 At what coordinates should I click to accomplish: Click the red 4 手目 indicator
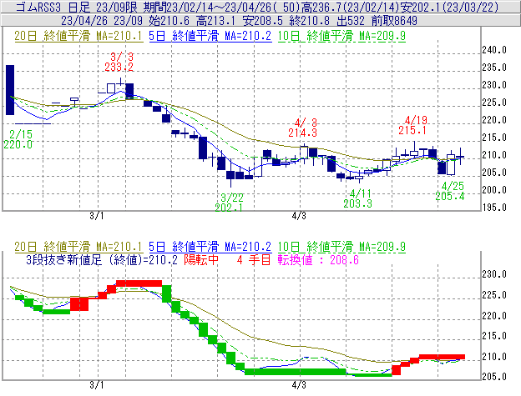coord(254,260)
